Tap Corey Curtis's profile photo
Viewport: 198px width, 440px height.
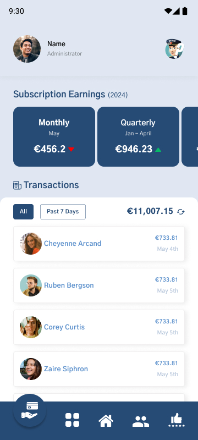click(31, 327)
